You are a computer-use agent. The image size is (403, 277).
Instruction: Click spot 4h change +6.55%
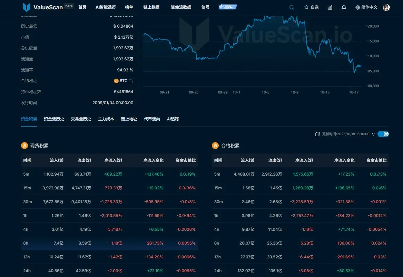click(156, 229)
